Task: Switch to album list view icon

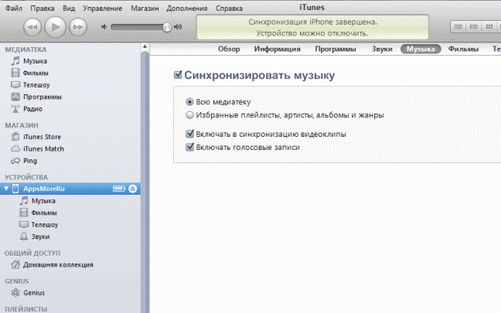Action: [x=474, y=27]
